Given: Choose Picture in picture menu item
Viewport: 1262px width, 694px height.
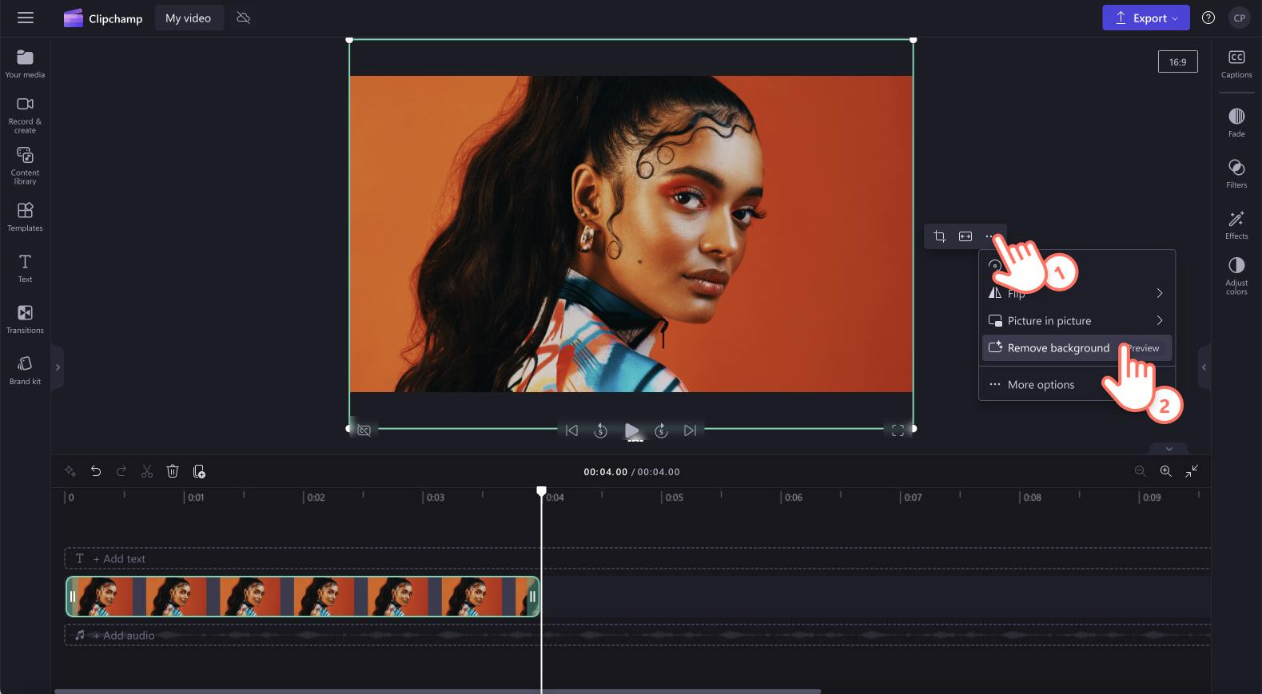Looking at the screenshot, I should coord(1077,321).
